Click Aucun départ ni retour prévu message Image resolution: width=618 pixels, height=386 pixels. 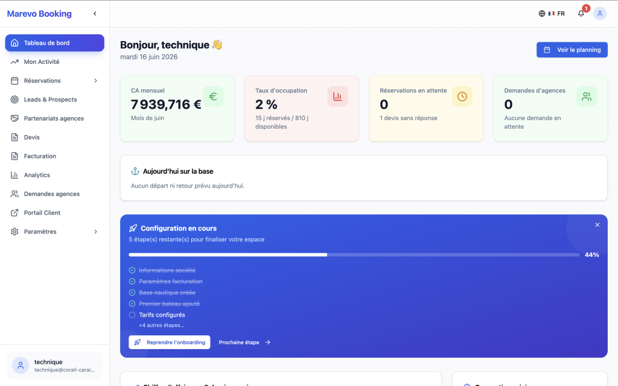(188, 186)
